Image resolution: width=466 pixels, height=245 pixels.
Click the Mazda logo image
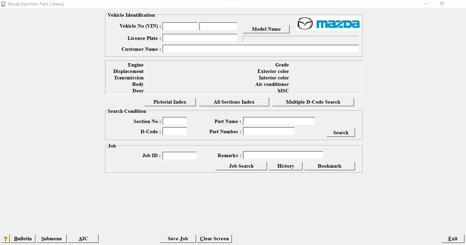tap(328, 24)
